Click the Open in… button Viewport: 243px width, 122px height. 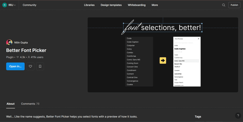pos(15,66)
